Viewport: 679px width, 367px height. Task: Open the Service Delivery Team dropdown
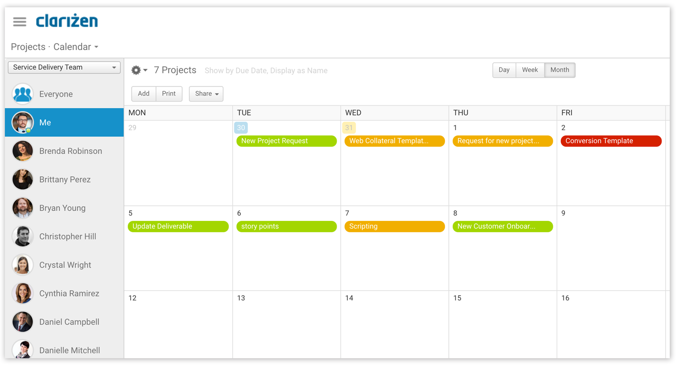pyautogui.click(x=64, y=67)
